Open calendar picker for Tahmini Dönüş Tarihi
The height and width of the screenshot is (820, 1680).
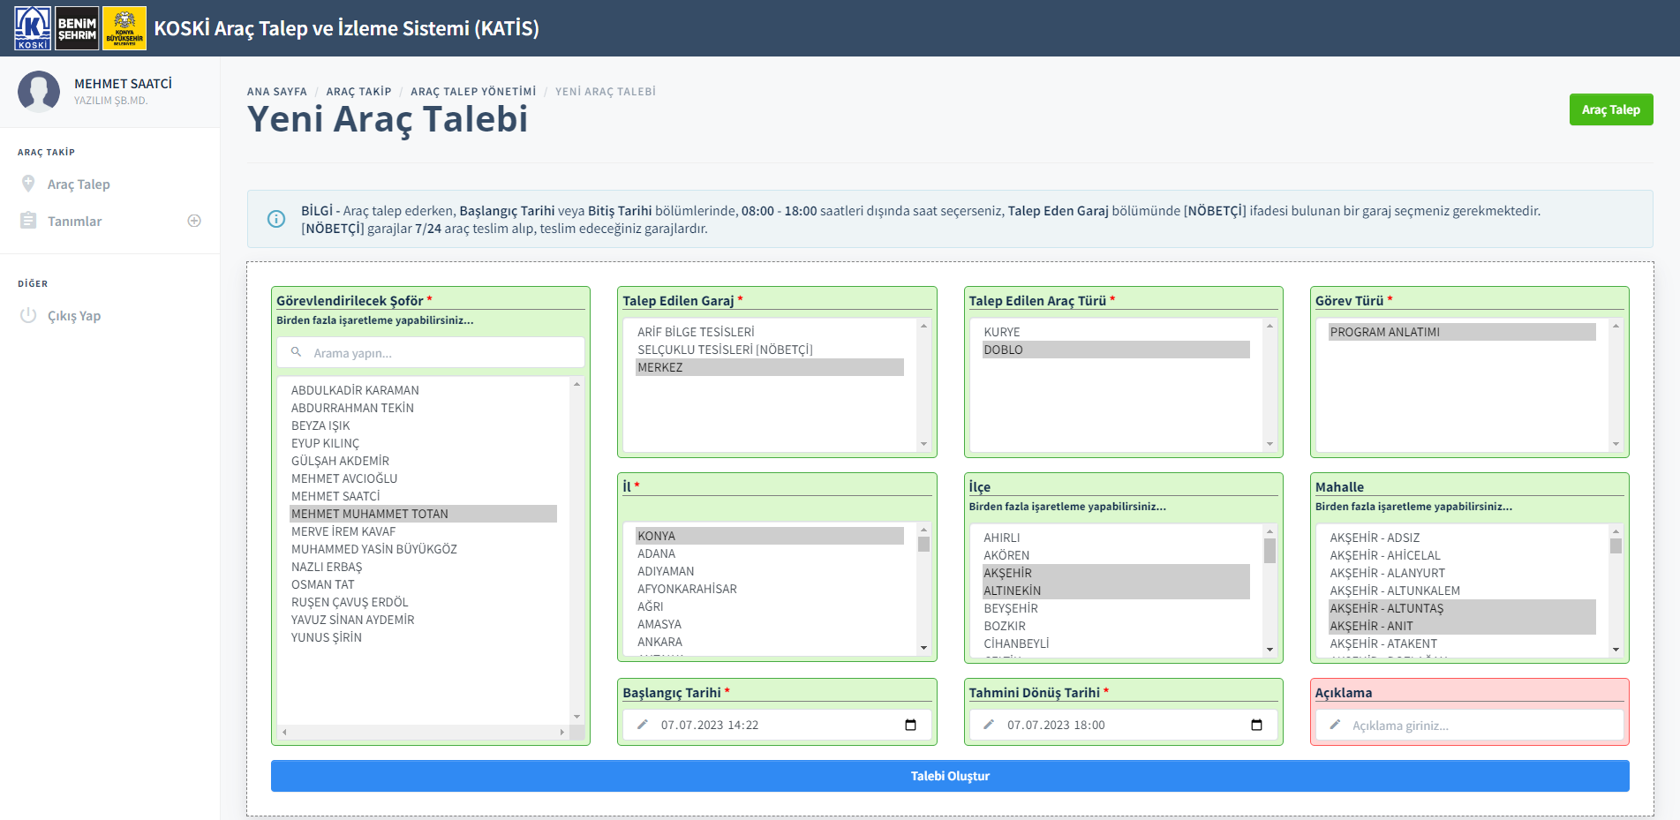pyautogui.click(x=1256, y=725)
